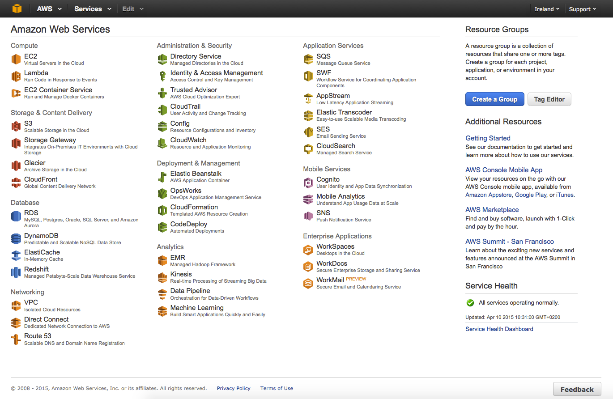Open the Privacy Policy link
Screen dimensions: 613x399
[x=234, y=388]
